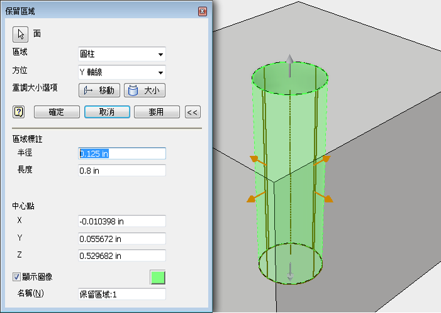Viewport: 441px width, 313px height.
Task: Click the 移動 resize option button
Action: (x=99, y=90)
